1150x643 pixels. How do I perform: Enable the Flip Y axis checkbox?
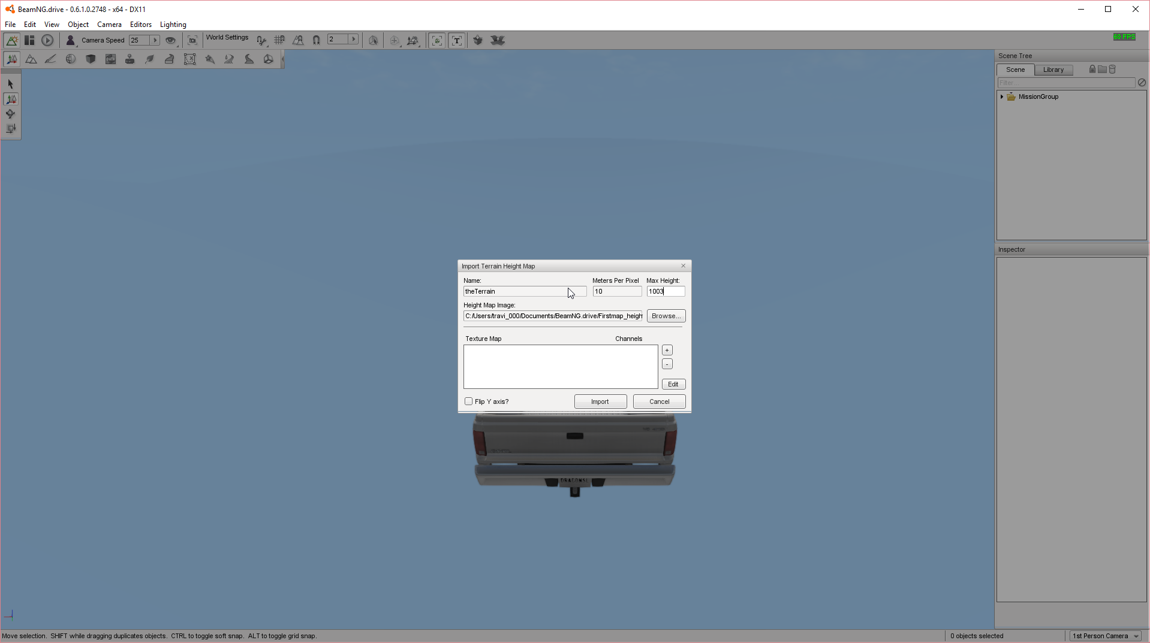468,402
